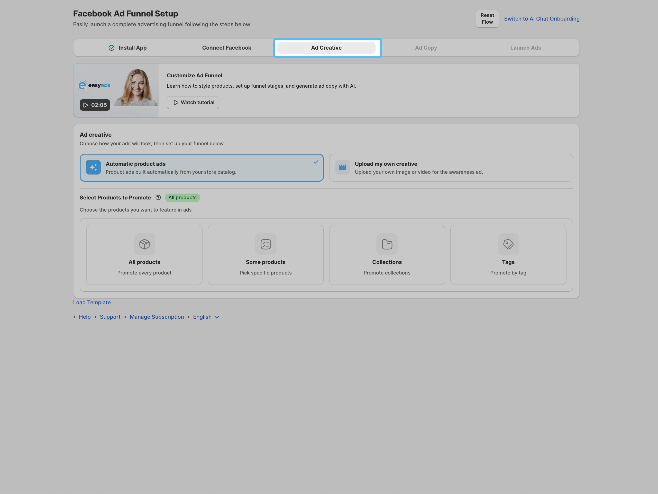658x494 pixels.
Task: Play the 02:05 tutorial video
Action: 95,105
